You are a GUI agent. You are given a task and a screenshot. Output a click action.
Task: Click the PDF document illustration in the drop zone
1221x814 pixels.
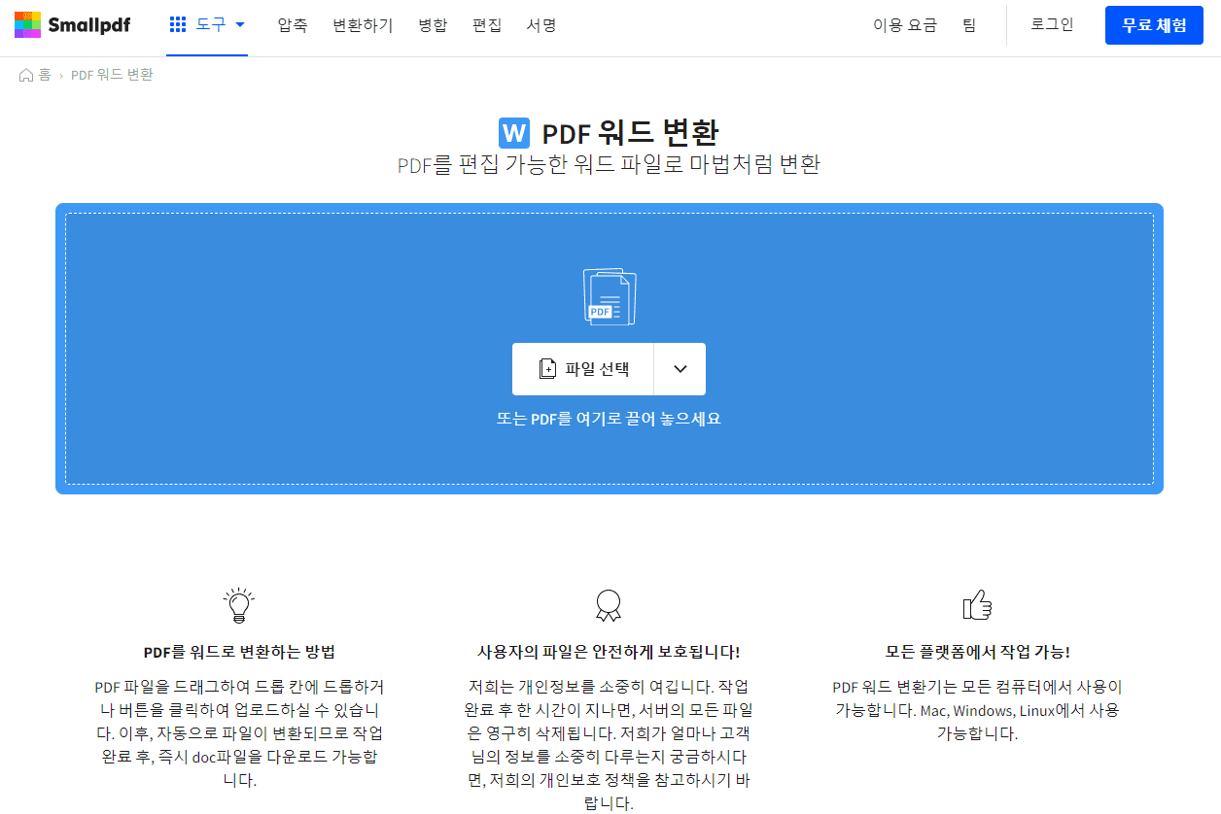coord(610,294)
